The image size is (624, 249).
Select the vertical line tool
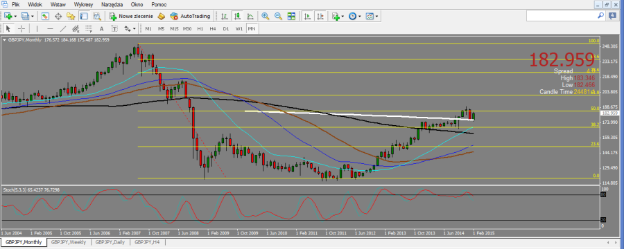(37, 28)
